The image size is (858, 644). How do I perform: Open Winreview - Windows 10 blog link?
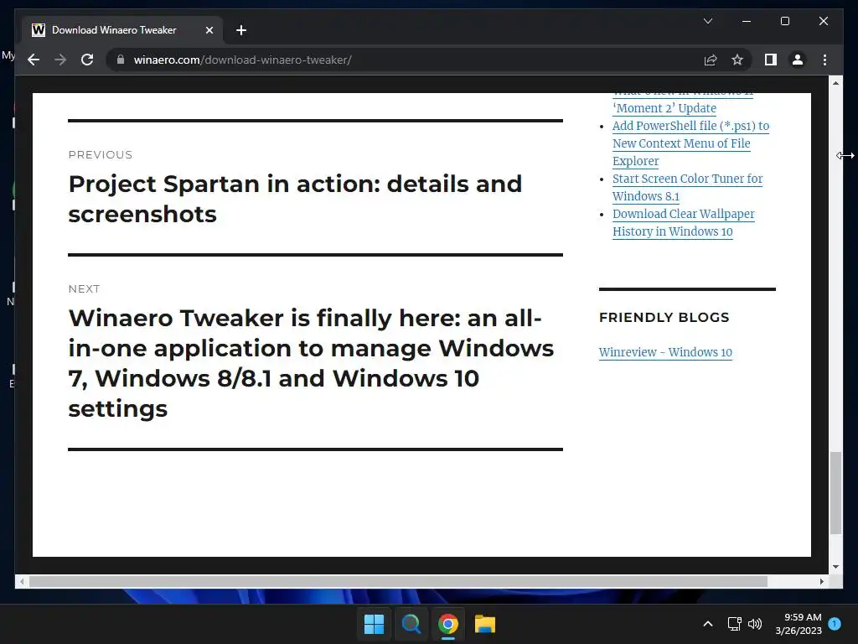[x=665, y=352]
